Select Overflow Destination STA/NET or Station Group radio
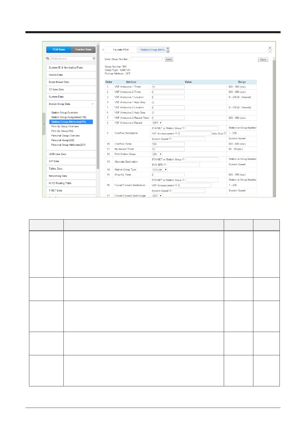 (x=183, y=128)
